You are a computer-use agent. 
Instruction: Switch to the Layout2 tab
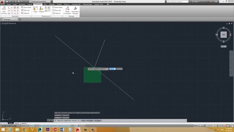click(x=23, y=123)
